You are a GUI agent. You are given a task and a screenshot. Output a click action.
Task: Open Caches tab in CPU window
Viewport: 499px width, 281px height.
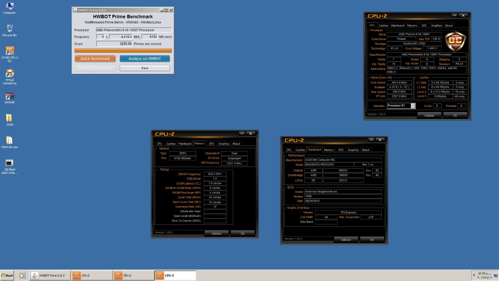point(384,25)
